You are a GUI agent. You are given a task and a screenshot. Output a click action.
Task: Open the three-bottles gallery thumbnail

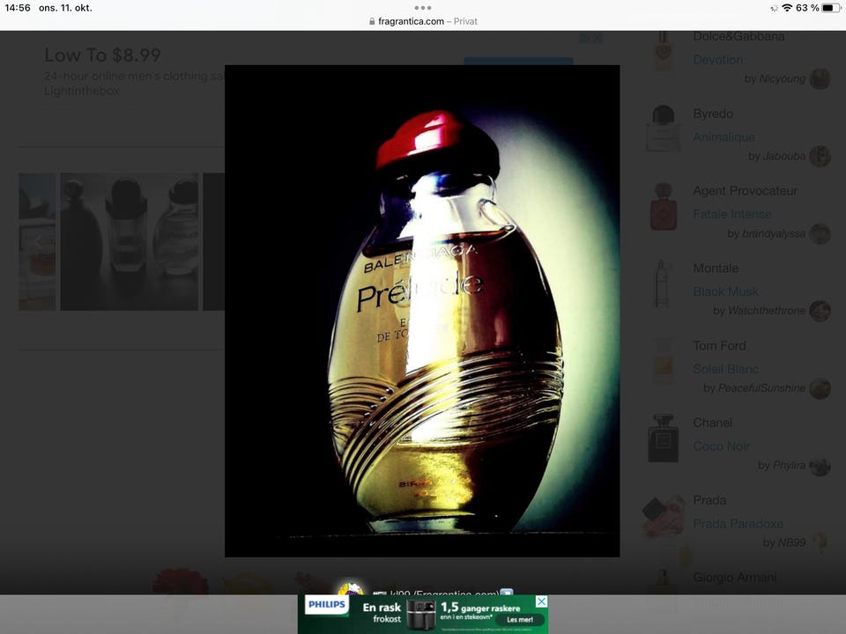tap(129, 241)
